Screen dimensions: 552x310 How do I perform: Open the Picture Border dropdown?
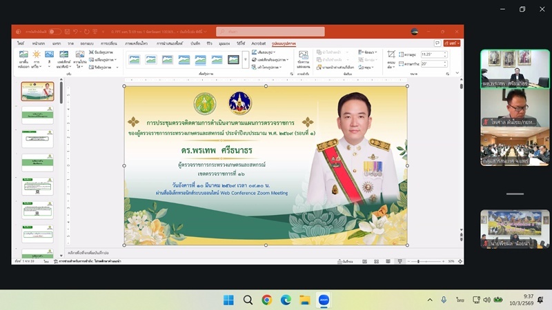click(265, 52)
